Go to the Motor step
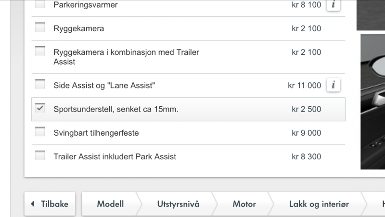Screen dimensions: 385x217 [244, 204]
